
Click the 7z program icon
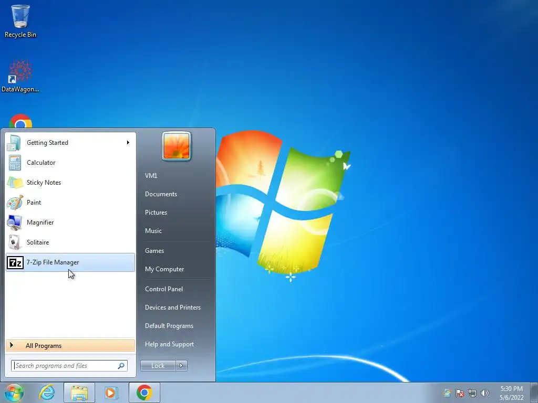pos(15,262)
